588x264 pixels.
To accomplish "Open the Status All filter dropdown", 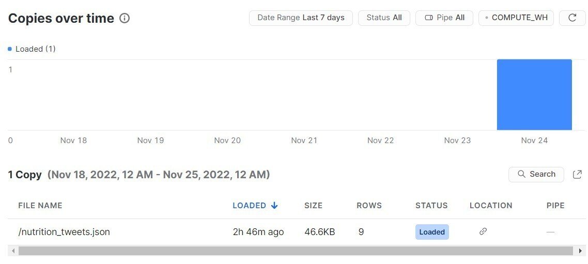I will (384, 18).
